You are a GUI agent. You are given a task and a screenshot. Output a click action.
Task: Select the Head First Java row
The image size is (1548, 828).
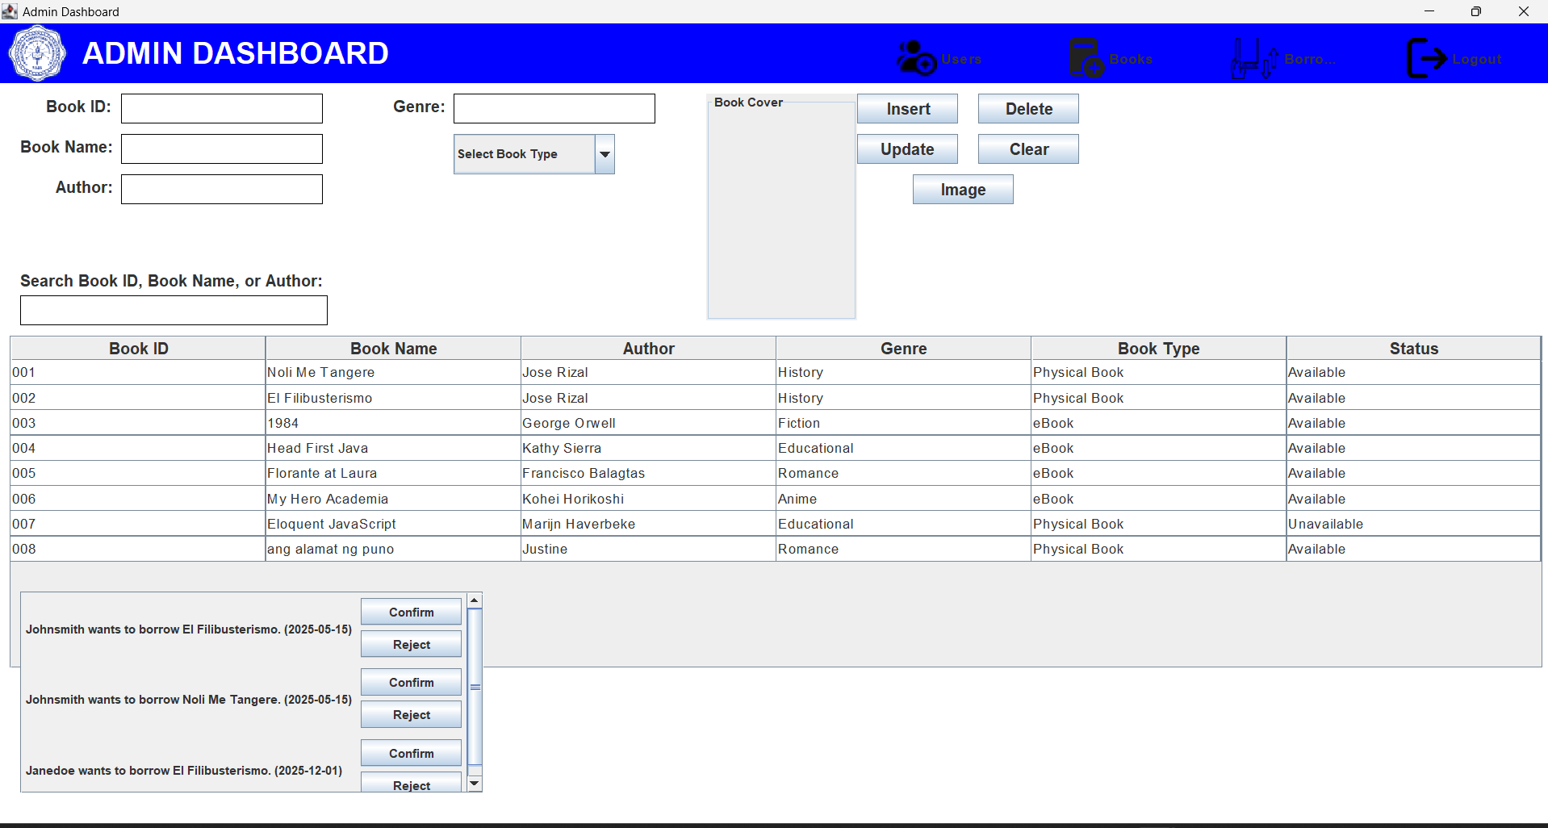[x=776, y=448]
